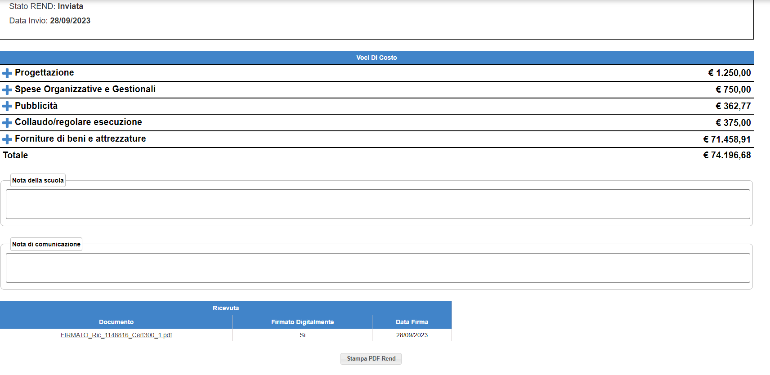The height and width of the screenshot is (375, 770).
Task: Click the Ricevuta table title
Action: (225, 308)
